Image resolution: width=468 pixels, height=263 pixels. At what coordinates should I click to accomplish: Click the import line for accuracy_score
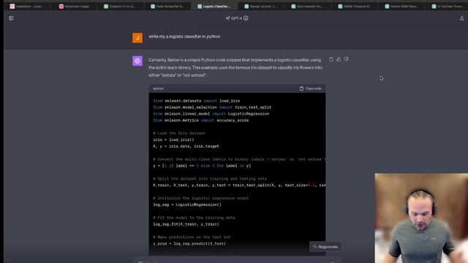click(x=201, y=120)
